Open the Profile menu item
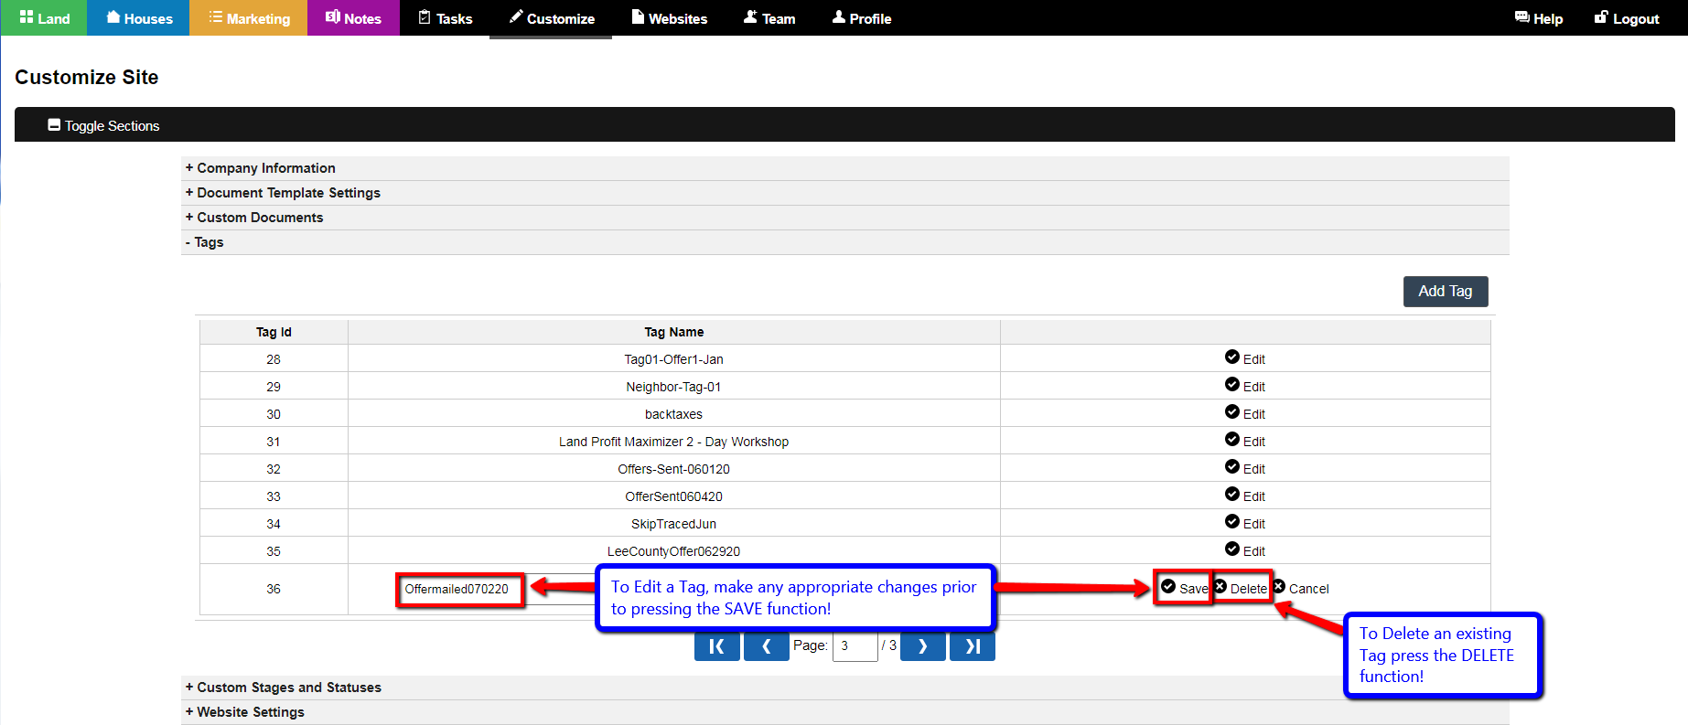 861,18
